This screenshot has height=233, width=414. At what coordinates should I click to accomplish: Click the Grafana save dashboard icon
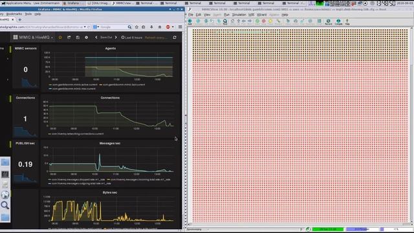pos(78,38)
